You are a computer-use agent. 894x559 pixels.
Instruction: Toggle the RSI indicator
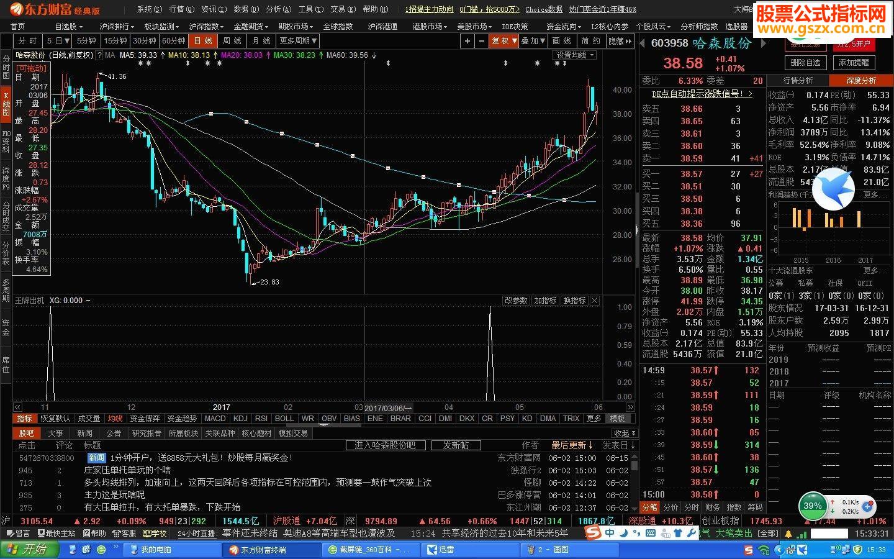pos(261,419)
